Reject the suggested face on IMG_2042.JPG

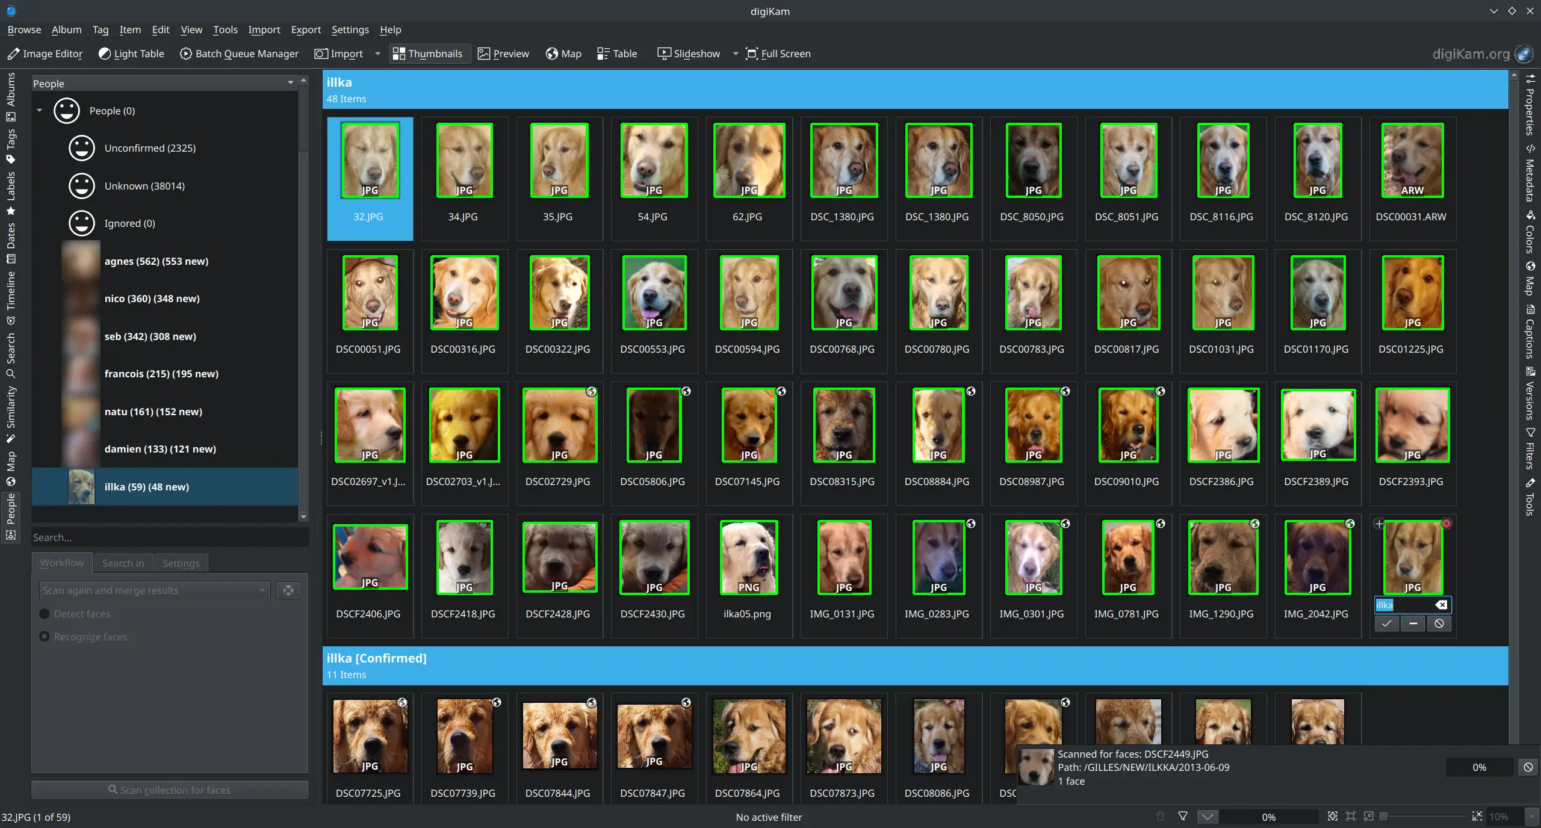[1446, 524]
